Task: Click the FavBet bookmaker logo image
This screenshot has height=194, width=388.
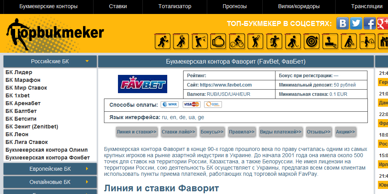Action: click(142, 84)
